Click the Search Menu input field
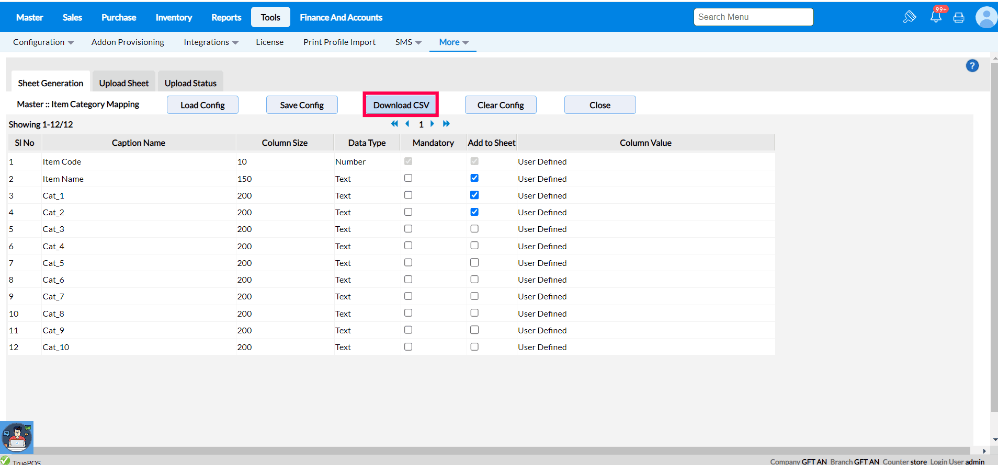Screen dimensions: 998x465 click(x=753, y=17)
